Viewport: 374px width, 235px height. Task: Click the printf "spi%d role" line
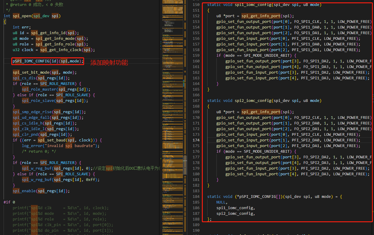coord(59,219)
